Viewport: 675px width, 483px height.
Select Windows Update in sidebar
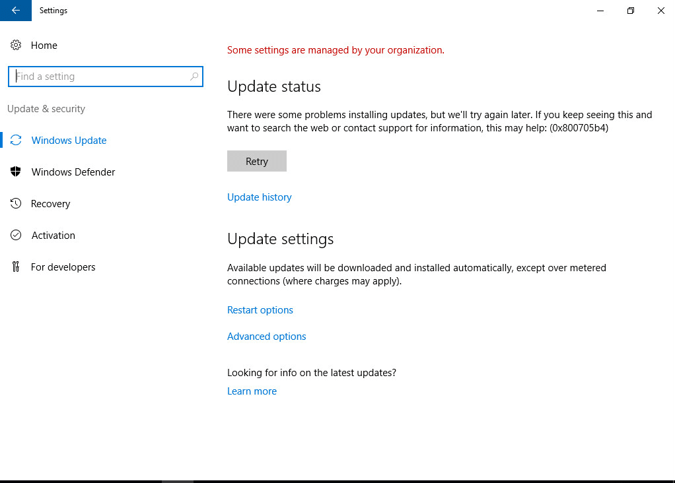[x=69, y=140]
